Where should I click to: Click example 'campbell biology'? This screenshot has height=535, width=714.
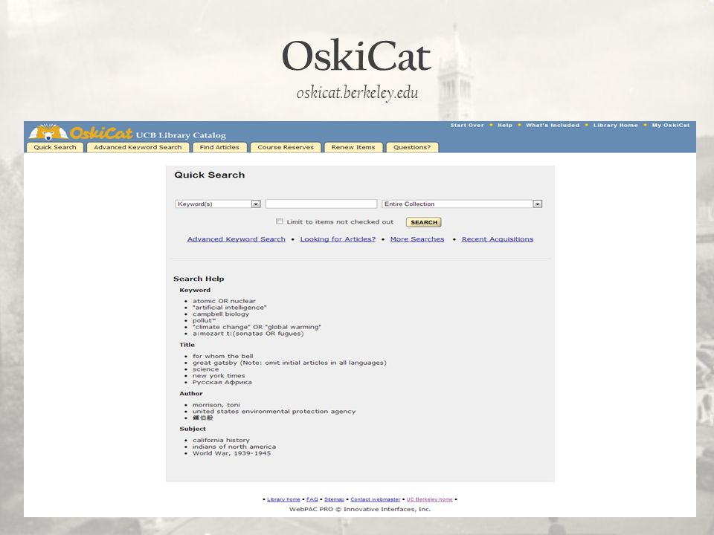pyautogui.click(x=221, y=314)
